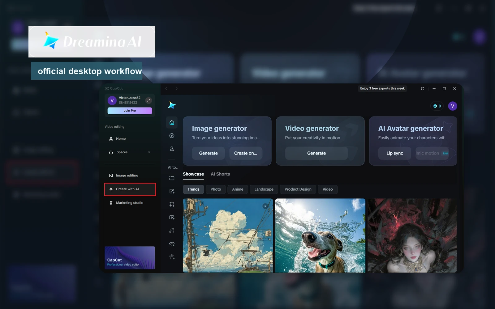Click the mimic motion Beta button
The width and height of the screenshot is (495, 309).
(x=432, y=153)
